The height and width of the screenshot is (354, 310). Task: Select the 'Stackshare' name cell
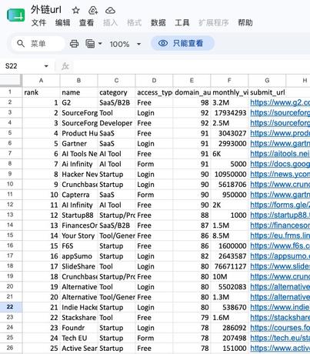(x=78, y=318)
